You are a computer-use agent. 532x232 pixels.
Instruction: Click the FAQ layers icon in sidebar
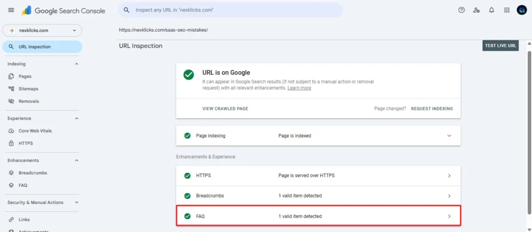[11, 185]
